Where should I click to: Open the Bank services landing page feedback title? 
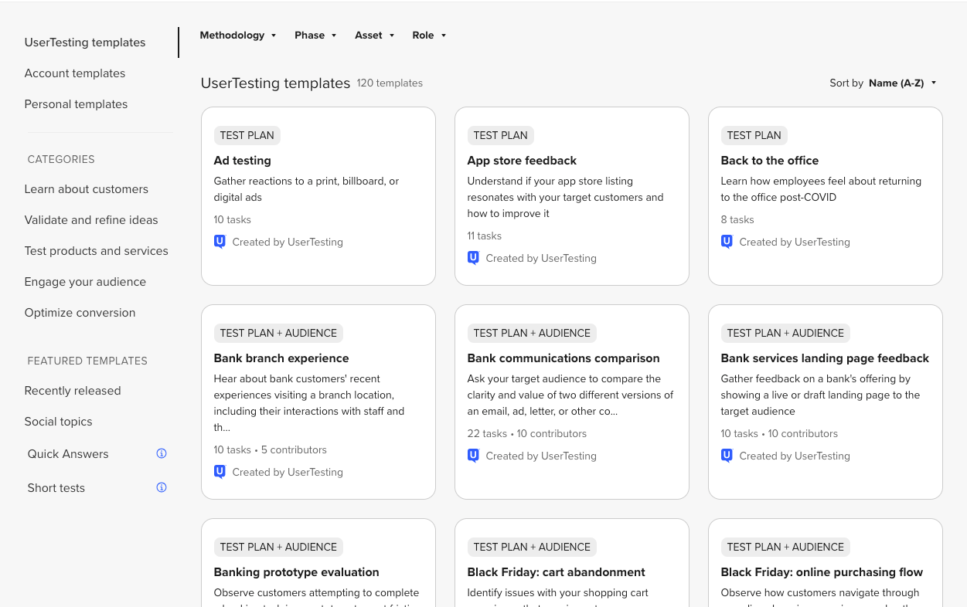pyautogui.click(x=825, y=358)
